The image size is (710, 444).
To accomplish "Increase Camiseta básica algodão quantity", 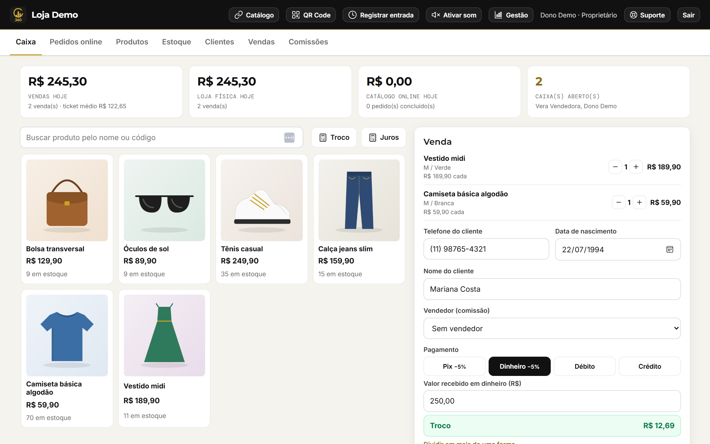I will (639, 202).
